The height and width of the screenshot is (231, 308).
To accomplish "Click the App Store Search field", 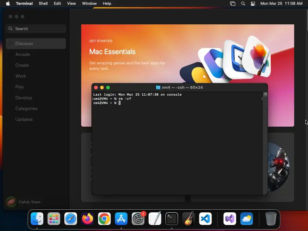I will tap(36, 29).
